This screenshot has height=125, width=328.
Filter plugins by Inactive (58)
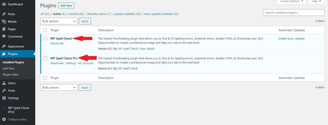(x=76, y=14)
